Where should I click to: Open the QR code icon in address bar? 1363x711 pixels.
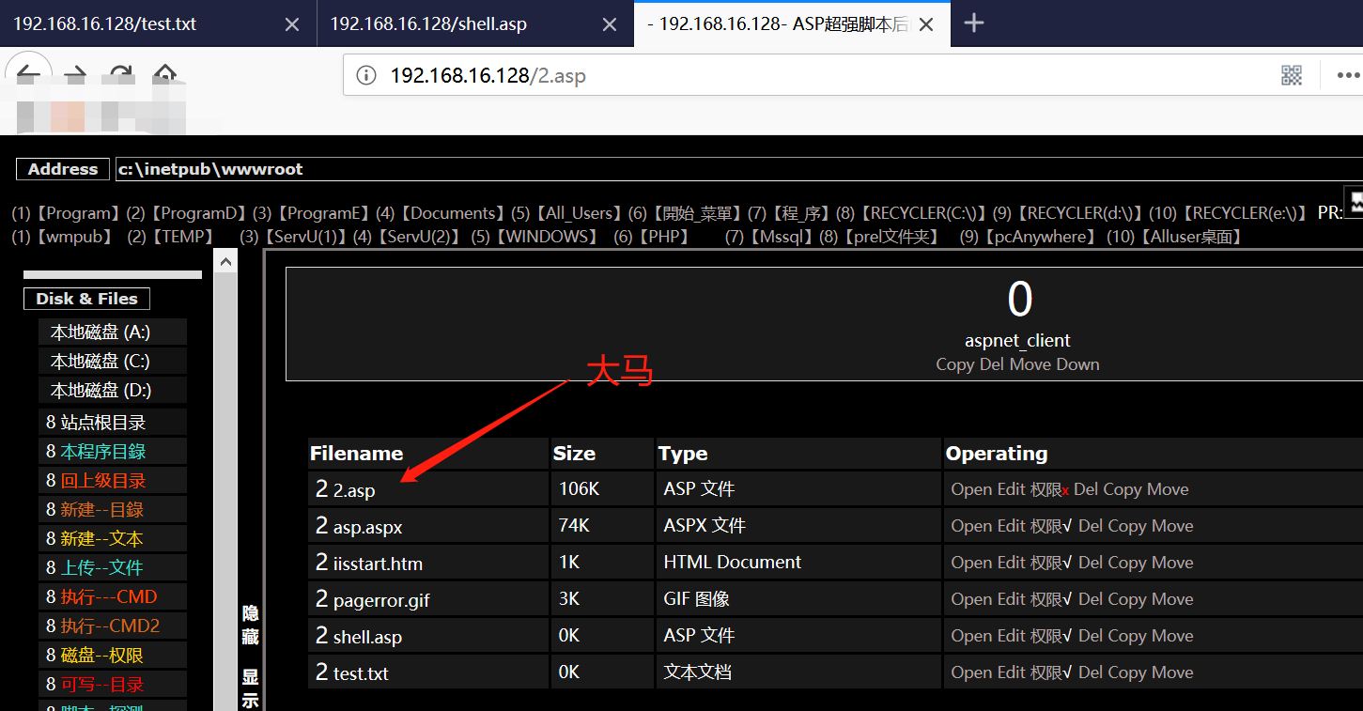[1292, 75]
